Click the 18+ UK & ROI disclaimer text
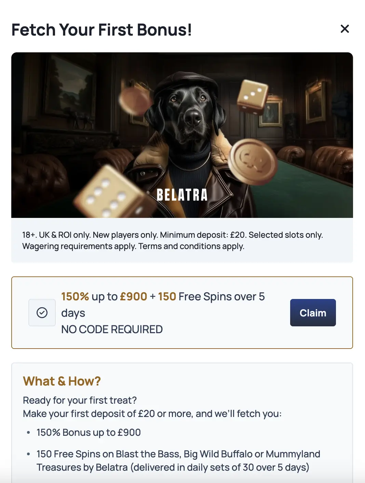Viewport: 365px width, 483px height. pos(173,240)
